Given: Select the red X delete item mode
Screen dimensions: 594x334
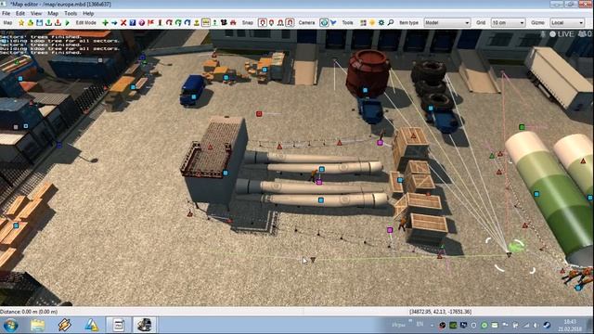Looking at the screenshot, I should pos(123,23).
